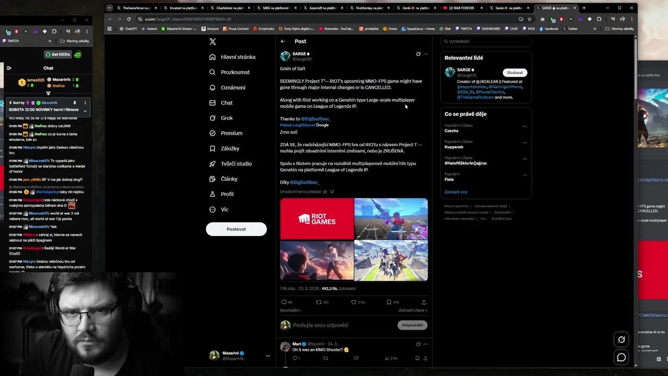
Task: Bookmark SARGE's post with 478 bookmarks
Action: (x=392, y=302)
